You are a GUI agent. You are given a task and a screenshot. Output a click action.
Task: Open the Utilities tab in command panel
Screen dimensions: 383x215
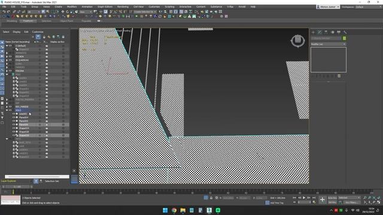(345, 32)
